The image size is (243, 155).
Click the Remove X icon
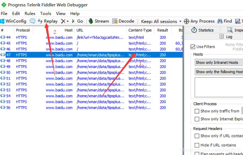63,21
